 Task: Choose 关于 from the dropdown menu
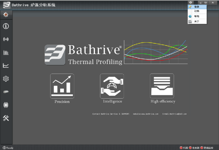click(197, 21)
